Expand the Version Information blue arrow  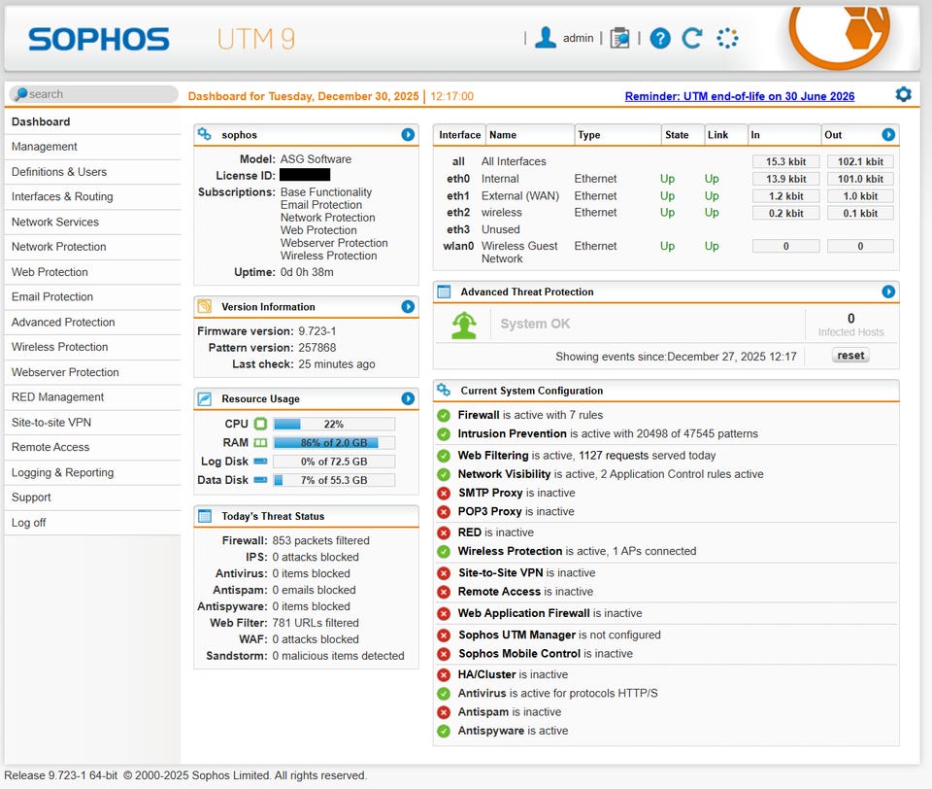coord(408,306)
